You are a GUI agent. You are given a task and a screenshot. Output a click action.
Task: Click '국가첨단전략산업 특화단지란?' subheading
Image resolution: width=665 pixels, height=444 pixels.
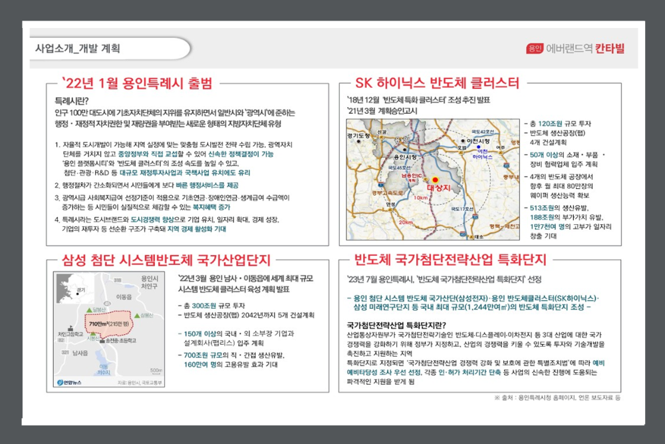pyautogui.click(x=396, y=326)
